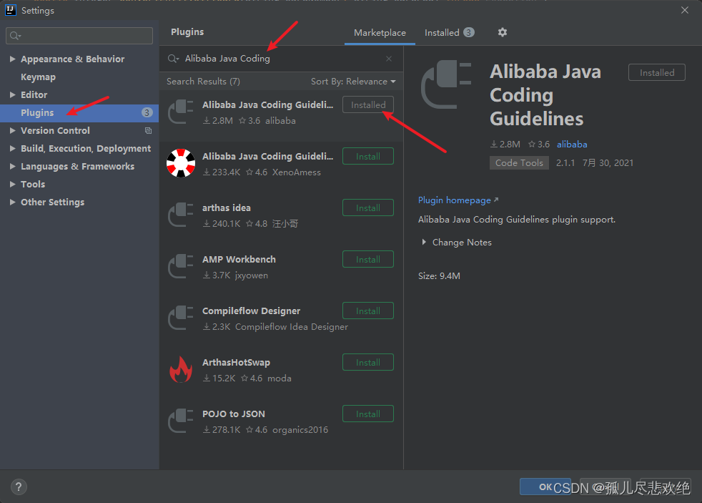The image size is (702, 503).
Task: Click the Plugins update count badge
Action: pos(147,112)
